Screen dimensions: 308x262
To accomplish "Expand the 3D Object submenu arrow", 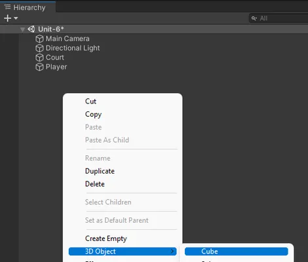I will tap(172, 252).
